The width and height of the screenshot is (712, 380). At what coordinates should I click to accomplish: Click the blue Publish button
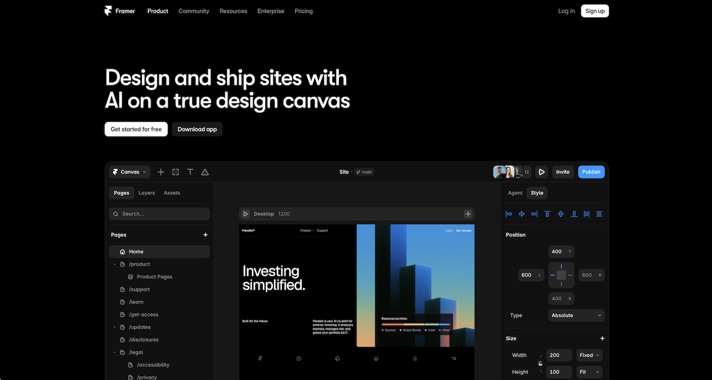tap(591, 172)
